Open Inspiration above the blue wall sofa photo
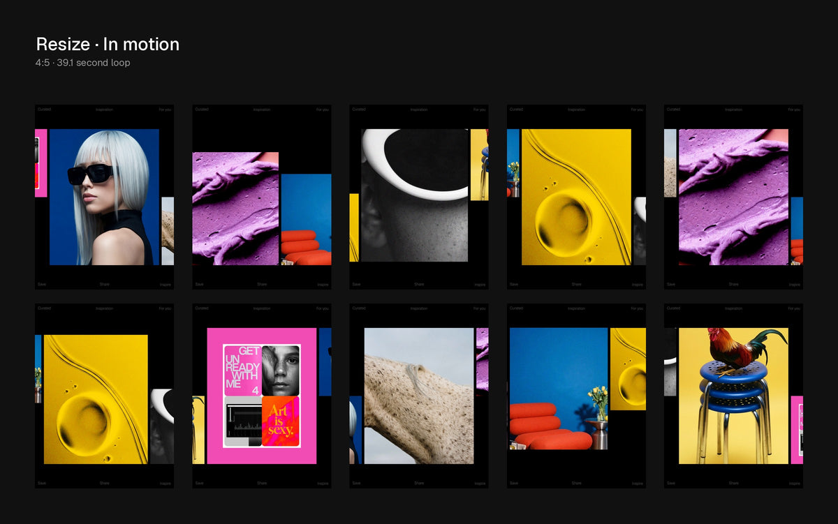Screen dimensions: 838x524 tap(575, 308)
